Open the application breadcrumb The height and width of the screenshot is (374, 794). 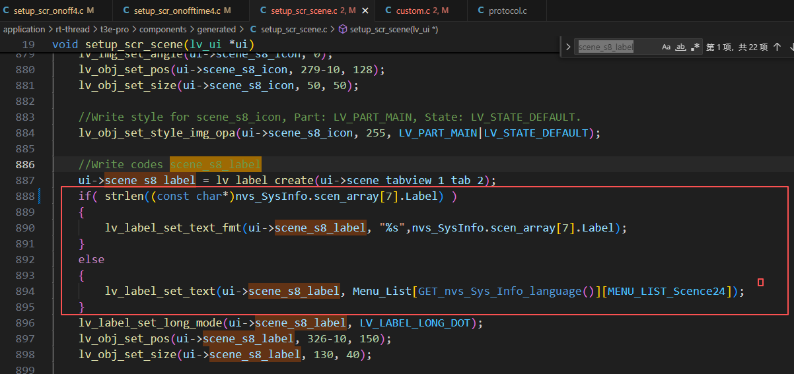point(24,29)
